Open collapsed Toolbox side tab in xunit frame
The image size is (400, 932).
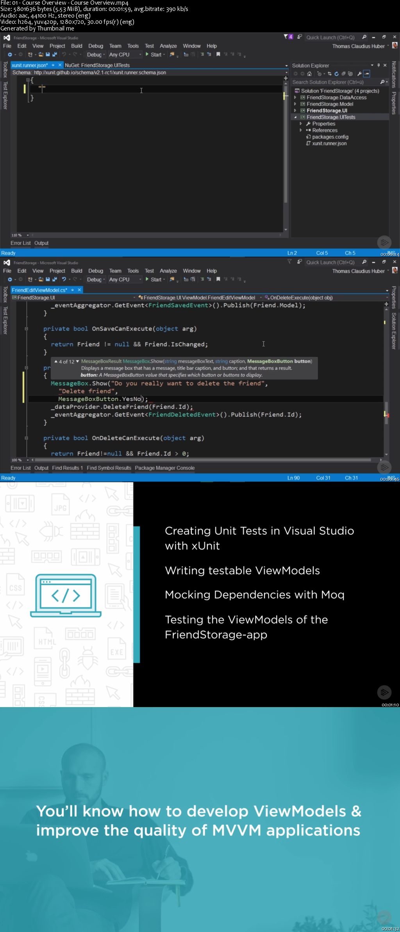click(5, 69)
